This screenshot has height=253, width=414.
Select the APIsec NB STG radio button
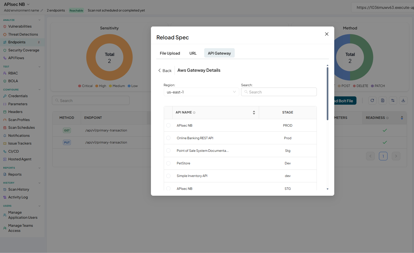coord(168,188)
